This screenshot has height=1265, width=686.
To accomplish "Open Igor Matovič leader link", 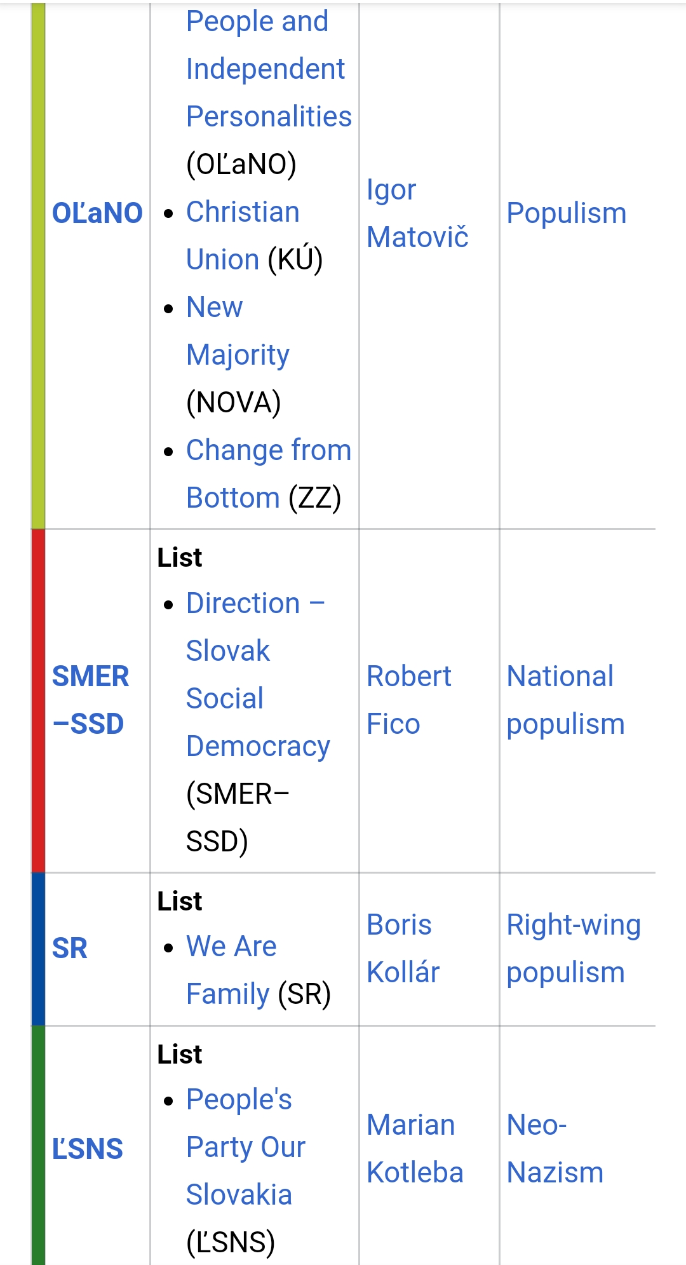I will (x=417, y=213).
